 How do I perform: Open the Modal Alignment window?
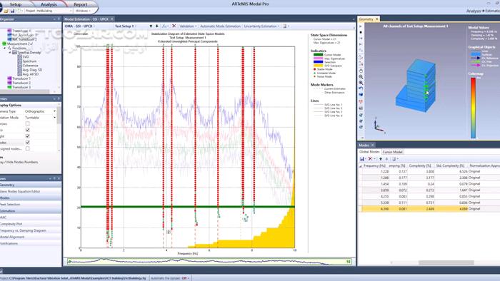12,237
